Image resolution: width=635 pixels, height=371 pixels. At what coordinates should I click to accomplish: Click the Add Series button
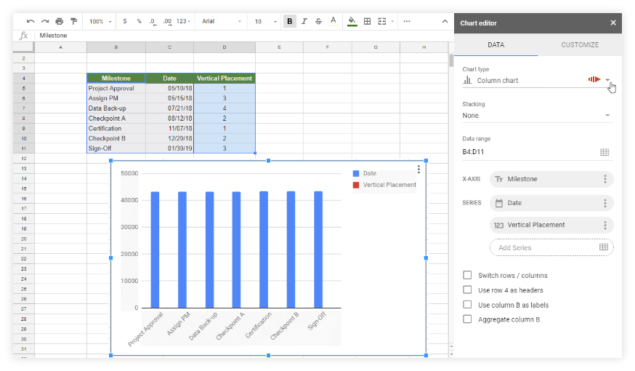click(551, 247)
